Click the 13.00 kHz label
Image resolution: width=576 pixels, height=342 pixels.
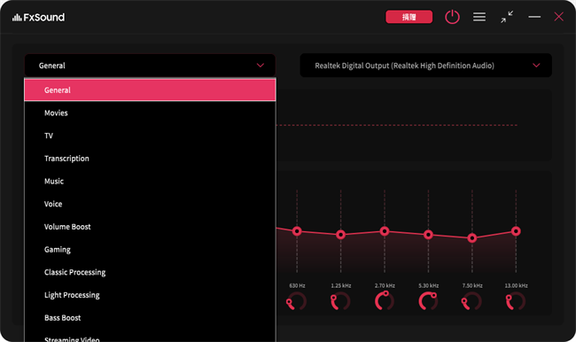516,285
